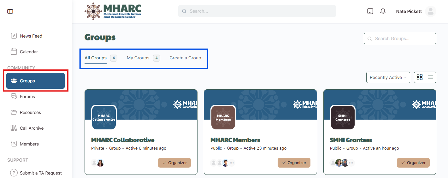Open the Create a Group tab

point(185,58)
